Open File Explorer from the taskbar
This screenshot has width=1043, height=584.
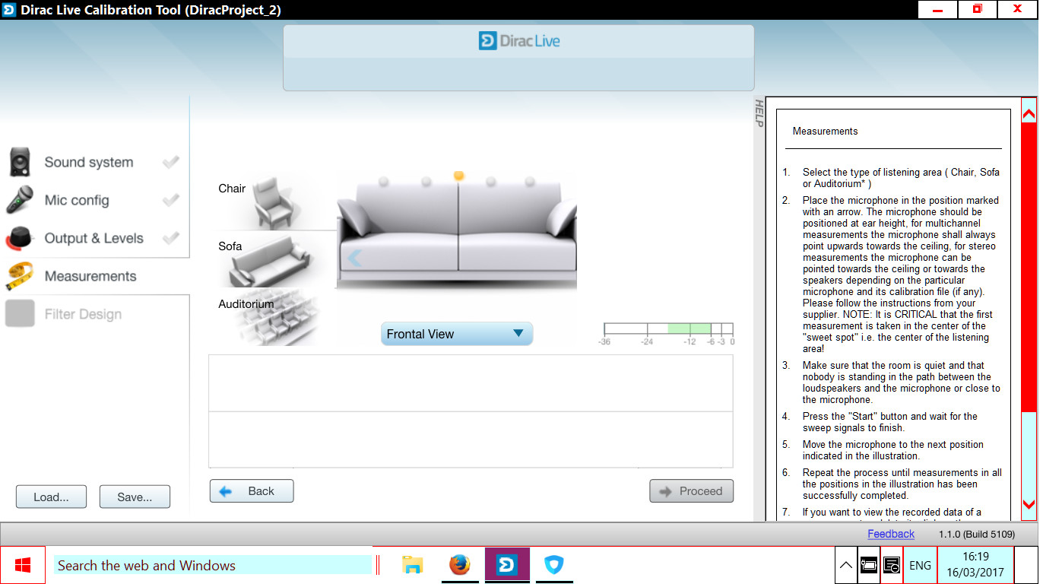(412, 565)
